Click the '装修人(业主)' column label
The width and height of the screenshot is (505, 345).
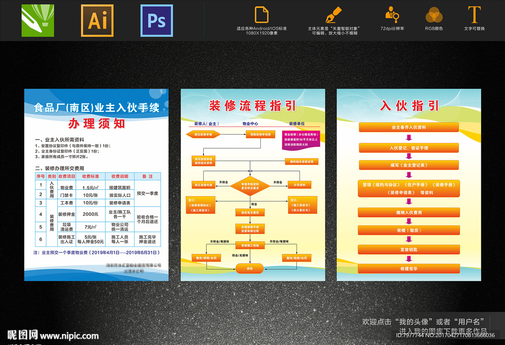coord(207,124)
